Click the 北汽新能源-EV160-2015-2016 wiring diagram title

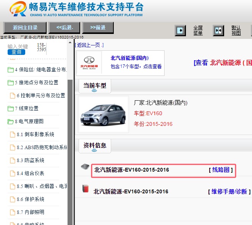[131, 170]
